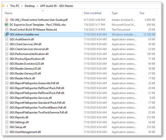Click the Excel icon of DC Export Template
166x140 pixels.
(7, 25)
